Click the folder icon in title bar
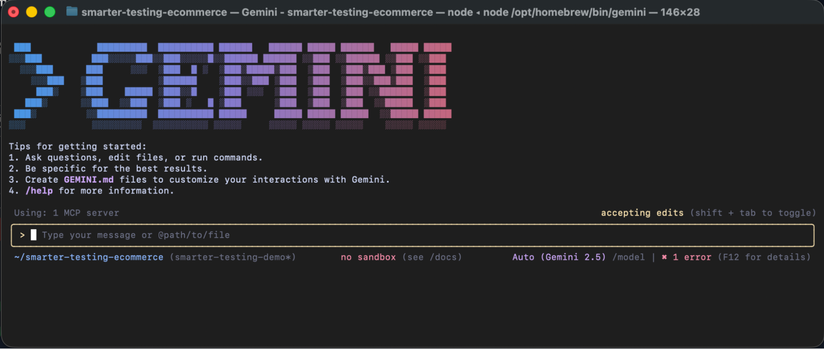Screen dimensions: 824x349 pos(72,12)
